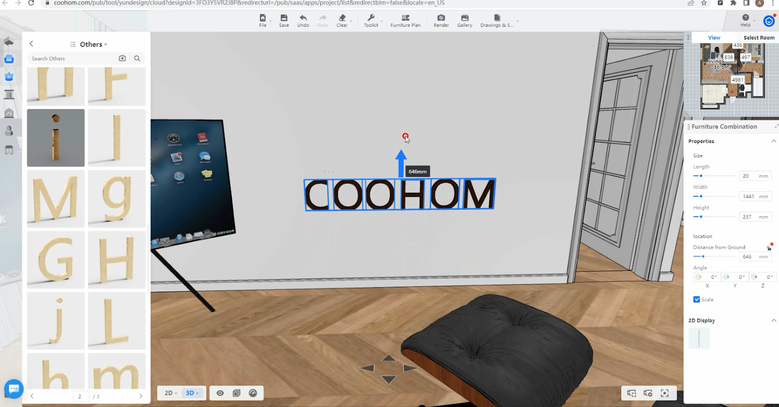779x407 pixels.
Task: Click the Search Others input field
Action: click(x=73, y=58)
